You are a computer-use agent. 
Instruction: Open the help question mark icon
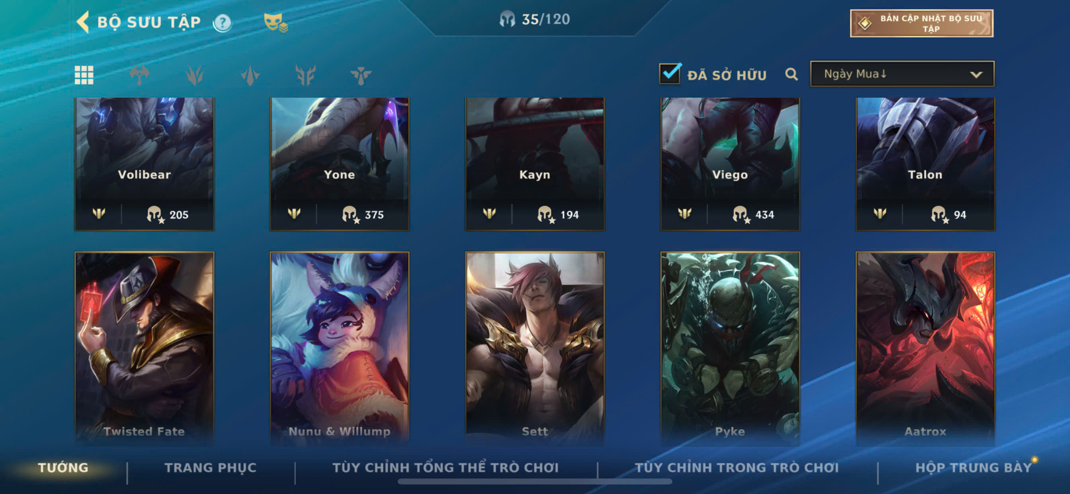(222, 23)
